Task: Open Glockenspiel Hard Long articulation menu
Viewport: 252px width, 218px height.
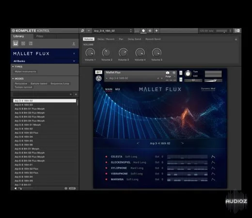Action: point(140,162)
